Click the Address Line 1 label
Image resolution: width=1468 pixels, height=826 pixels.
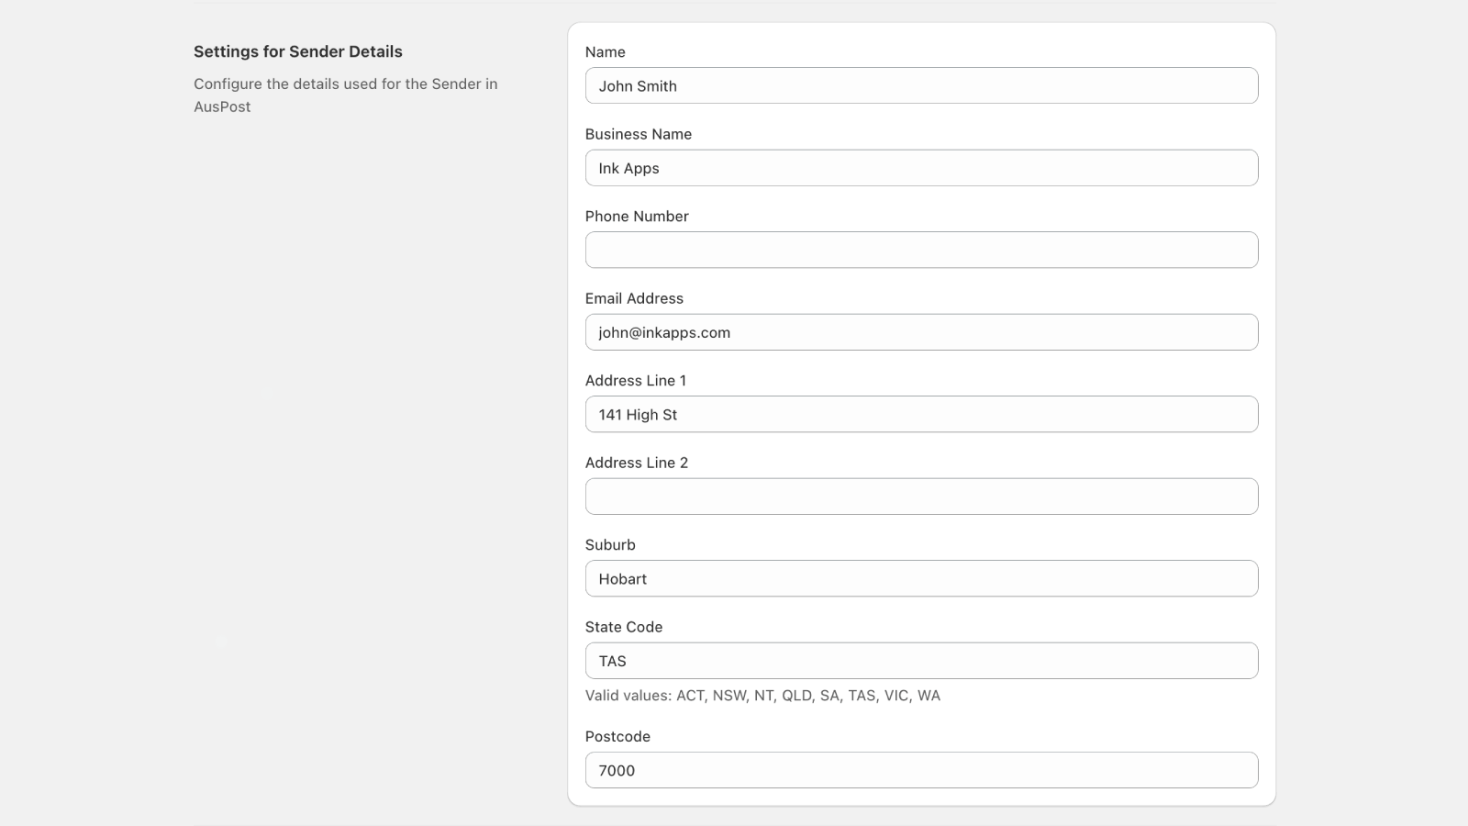636,380
